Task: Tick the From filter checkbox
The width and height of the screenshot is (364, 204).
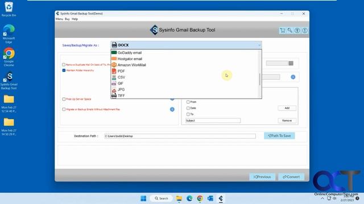Action: (x=188, y=102)
